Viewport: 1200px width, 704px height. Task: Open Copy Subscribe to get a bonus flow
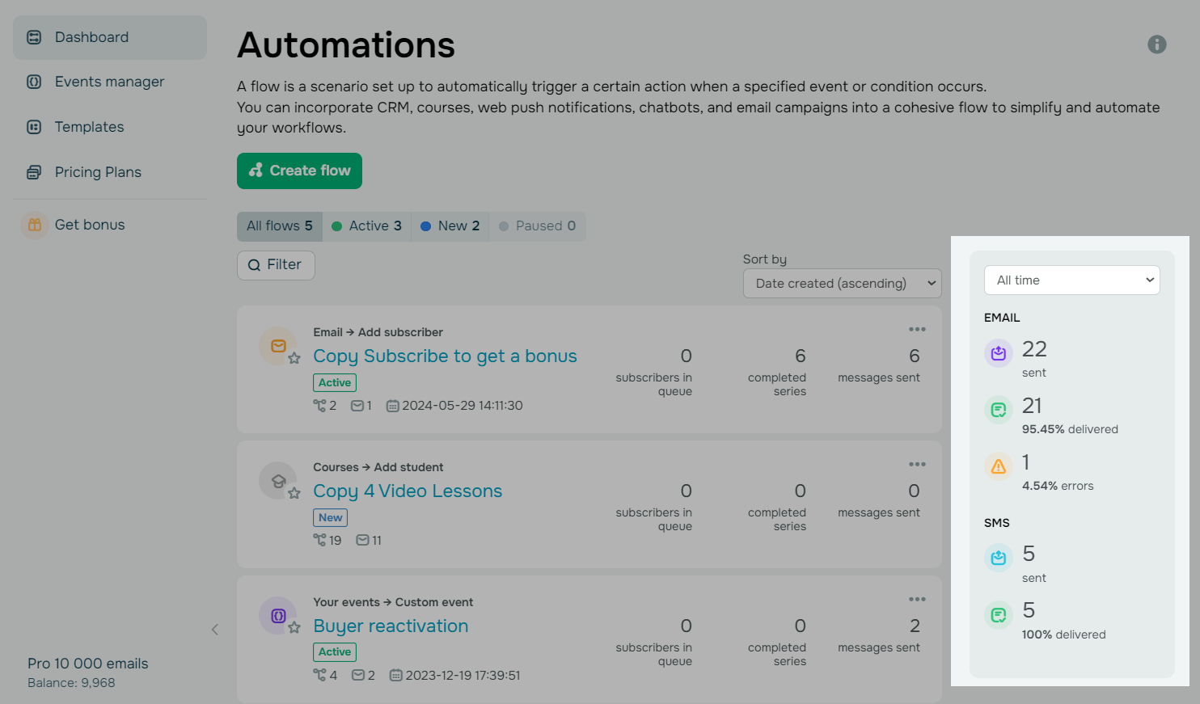coord(445,356)
